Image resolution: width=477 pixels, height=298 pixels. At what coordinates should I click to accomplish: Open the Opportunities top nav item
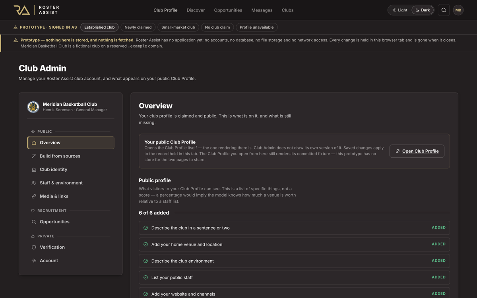click(228, 10)
